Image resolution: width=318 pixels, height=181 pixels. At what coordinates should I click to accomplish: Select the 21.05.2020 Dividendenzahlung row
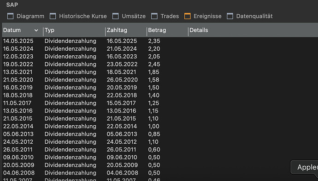coord(160,80)
